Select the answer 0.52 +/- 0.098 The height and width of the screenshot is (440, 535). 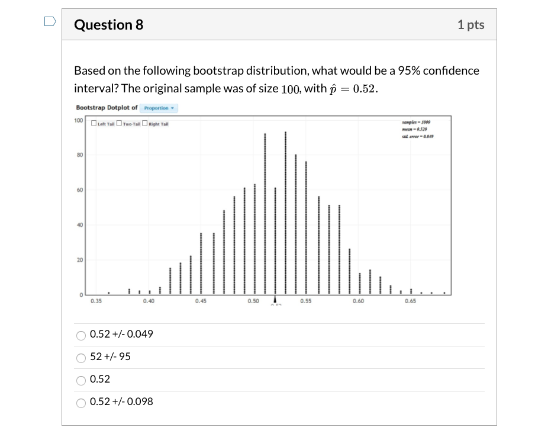81,402
